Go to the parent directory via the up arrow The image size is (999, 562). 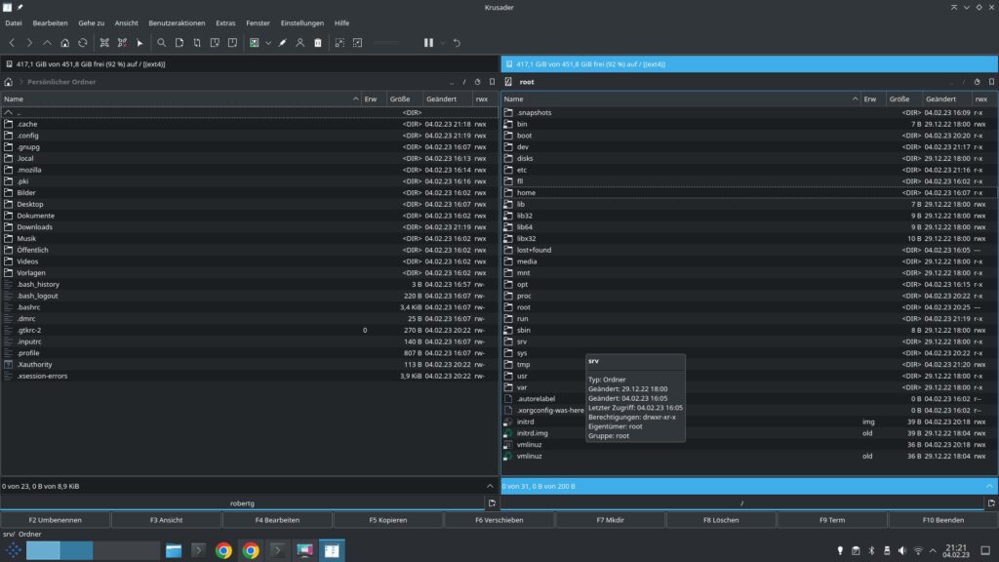(x=47, y=43)
